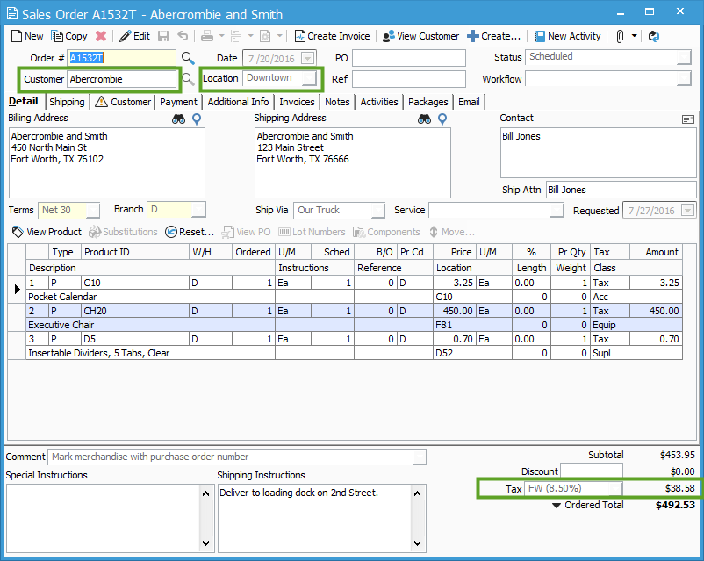Expand the Branch dropdown
The height and width of the screenshot is (561, 704).
(198, 210)
